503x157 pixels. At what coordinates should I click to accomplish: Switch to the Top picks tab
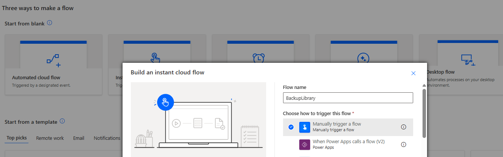pos(17,138)
